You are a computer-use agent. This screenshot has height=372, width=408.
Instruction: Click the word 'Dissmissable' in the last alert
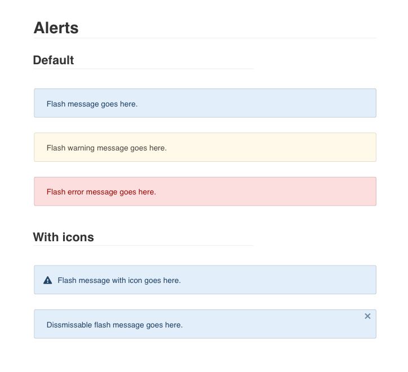[69, 325]
